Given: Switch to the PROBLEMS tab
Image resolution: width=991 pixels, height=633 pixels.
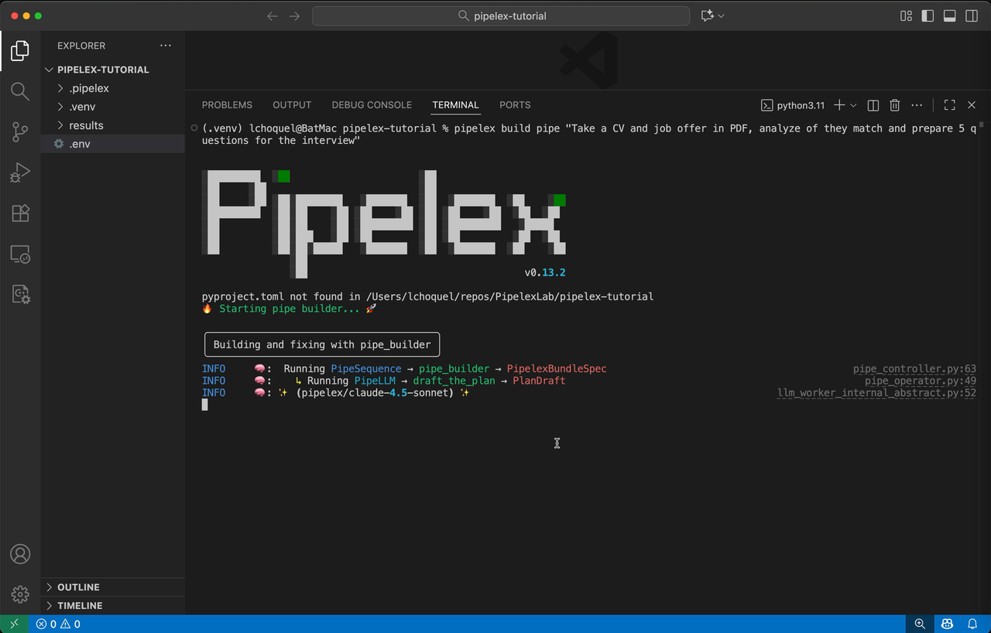Looking at the screenshot, I should click(227, 104).
